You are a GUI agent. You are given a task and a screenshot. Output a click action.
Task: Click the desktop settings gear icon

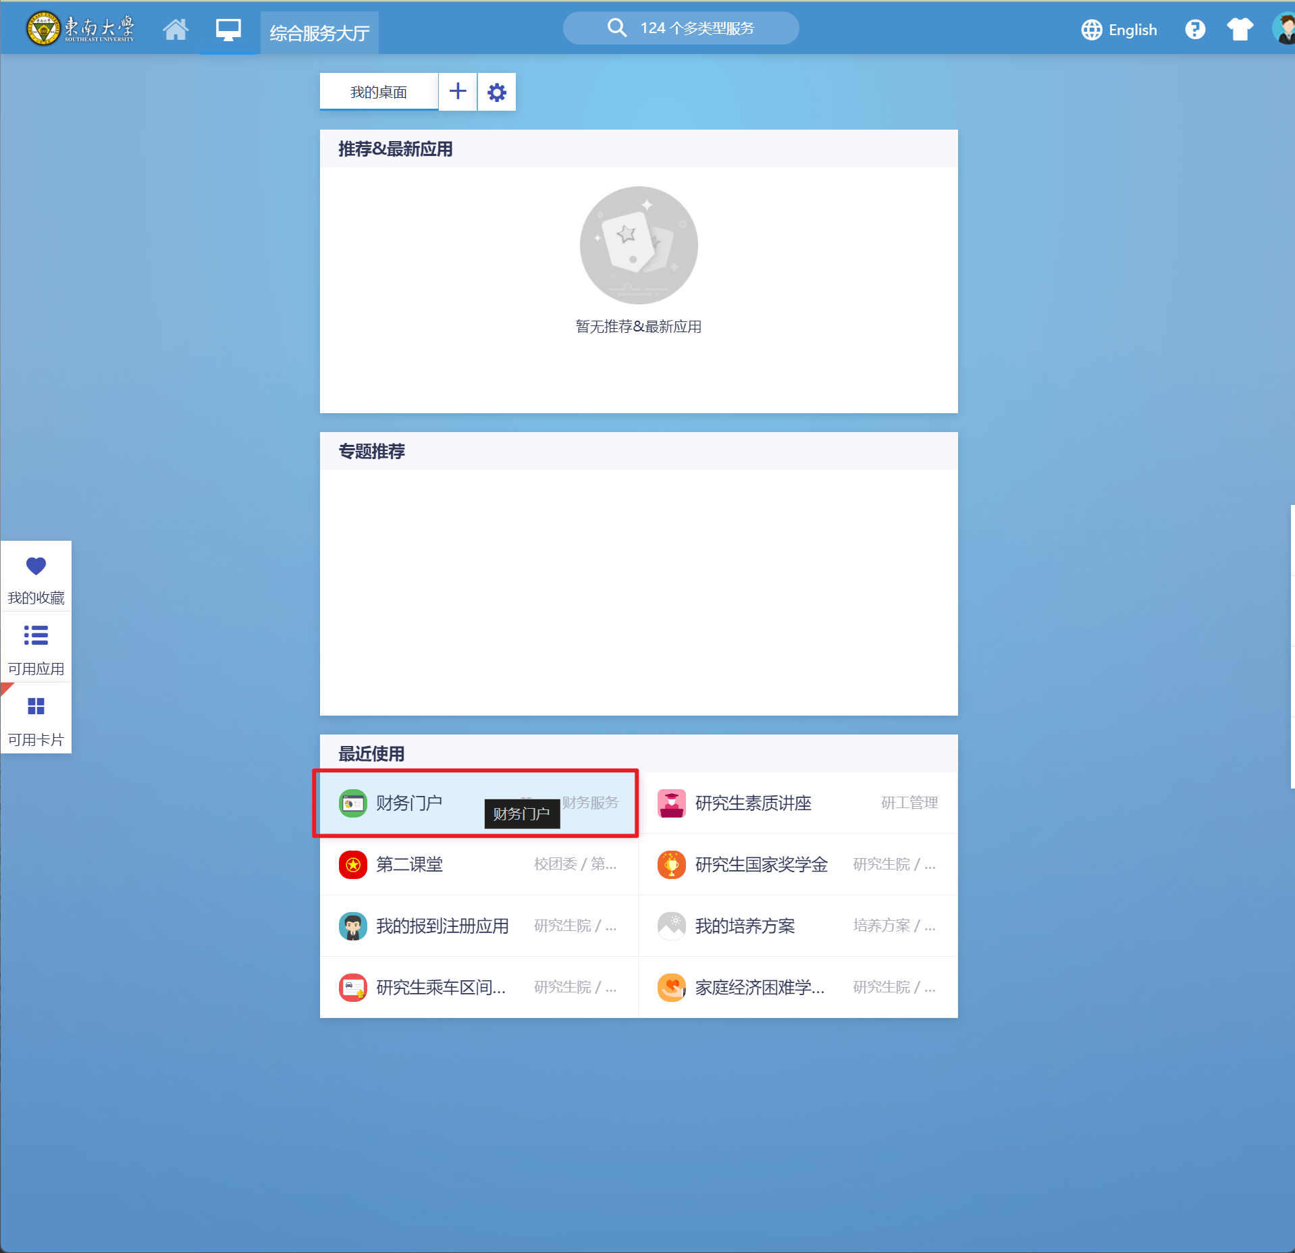tap(496, 92)
